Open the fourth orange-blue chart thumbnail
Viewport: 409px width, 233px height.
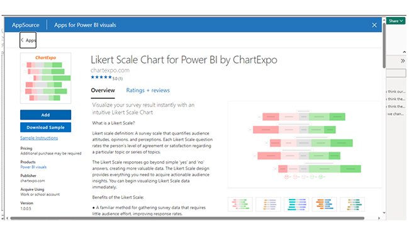point(324,204)
